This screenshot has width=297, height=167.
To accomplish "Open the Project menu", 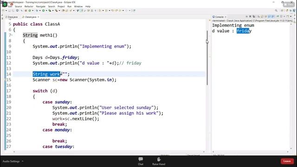I will click(x=61, y=6).
